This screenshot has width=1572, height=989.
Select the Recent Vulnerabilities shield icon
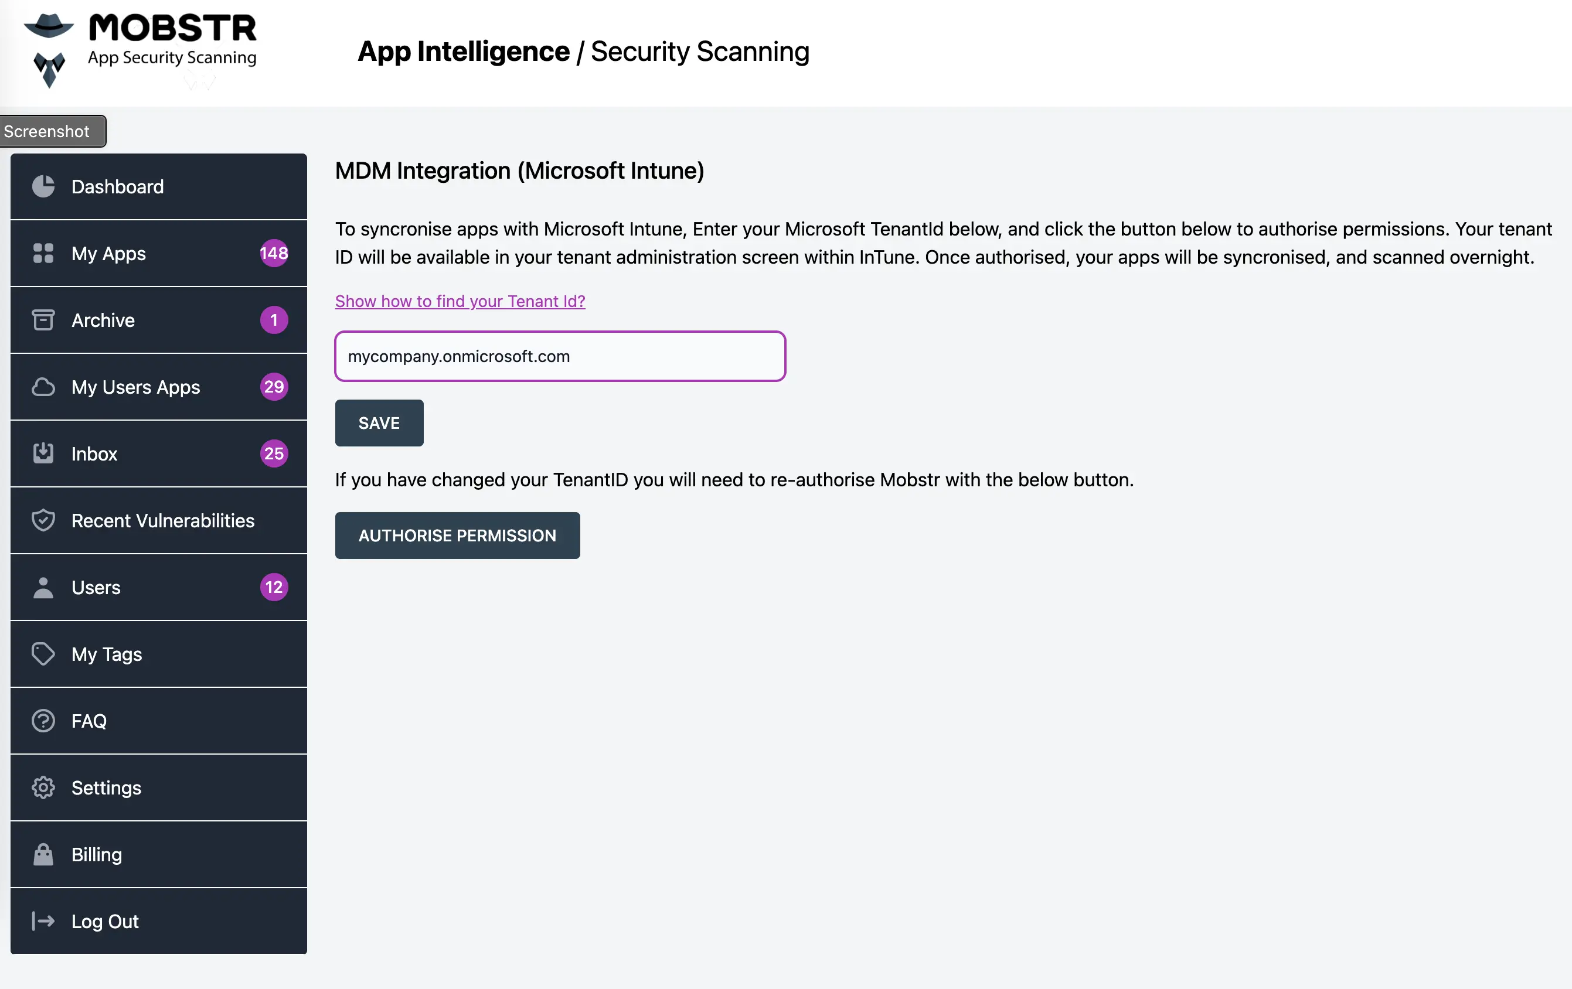pos(43,520)
